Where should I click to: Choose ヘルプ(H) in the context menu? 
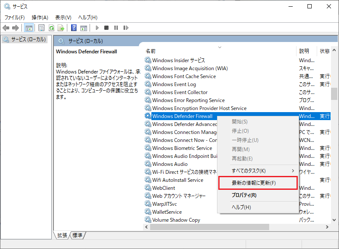point(258,207)
